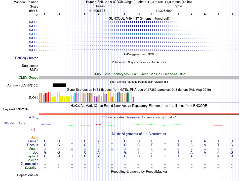Click the pink H3K27Ac signal band
The image size is (239, 181).
pos(139,114)
